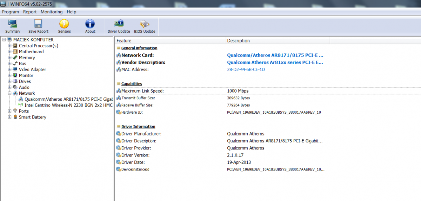Click the Ports tree icon
This screenshot has width=421, height=201.
click(15, 111)
